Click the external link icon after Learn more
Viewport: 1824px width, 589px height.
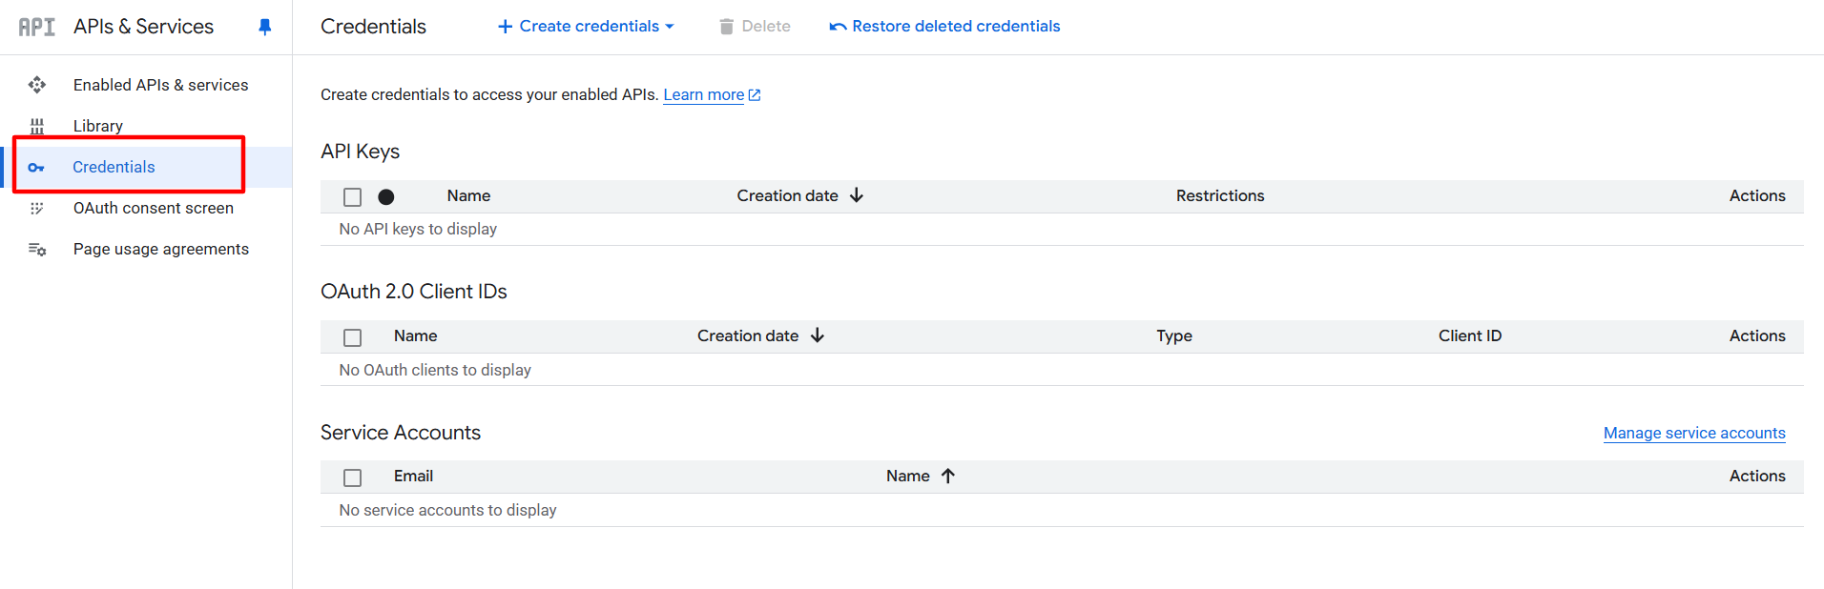pos(755,95)
